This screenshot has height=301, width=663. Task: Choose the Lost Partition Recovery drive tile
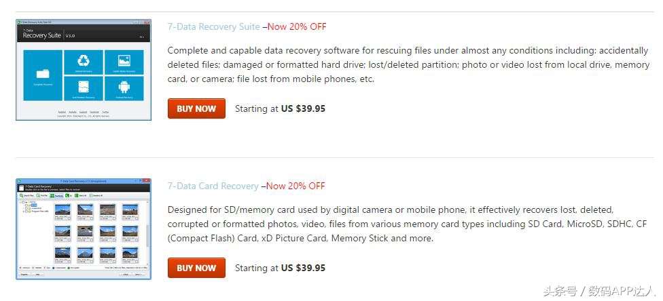click(x=84, y=89)
